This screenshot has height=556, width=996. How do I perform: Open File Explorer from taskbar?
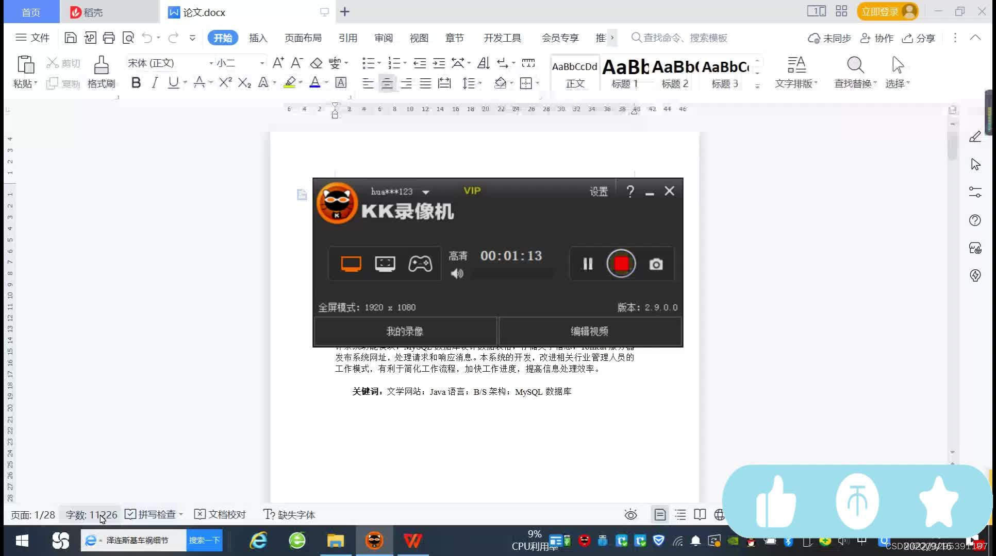click(x=336, y=541)
